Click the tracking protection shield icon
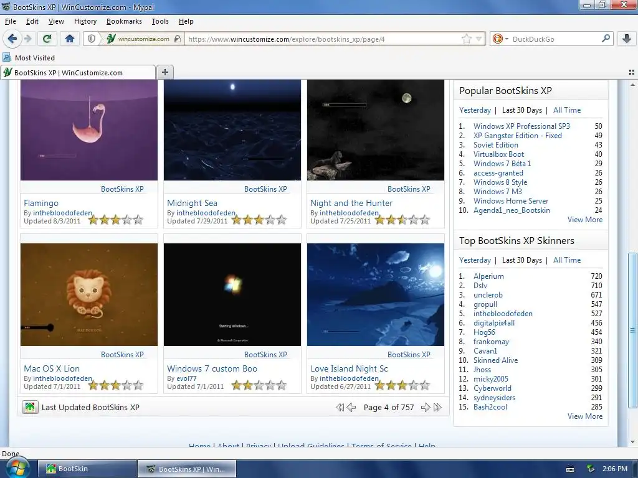638x478 pixels. (92, 39)
